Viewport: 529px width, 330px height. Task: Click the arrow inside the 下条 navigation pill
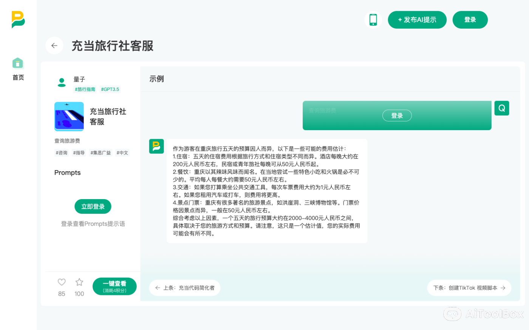(503, 288)
